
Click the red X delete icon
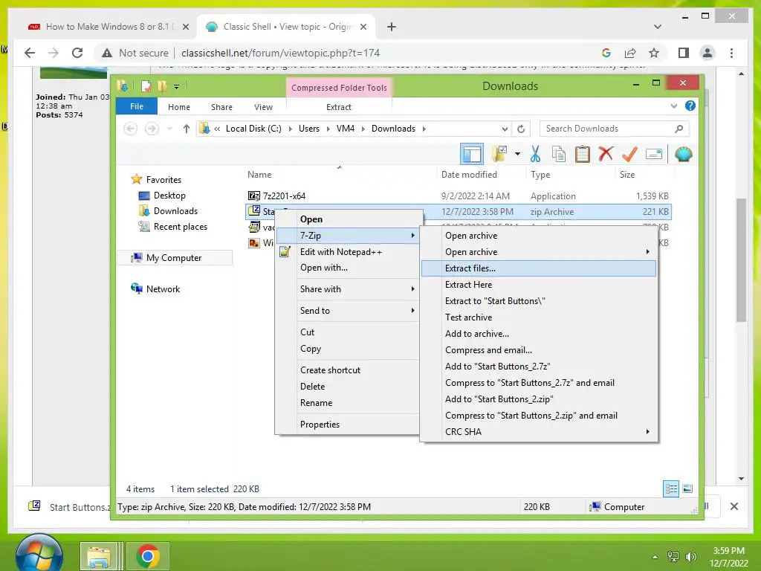606,155
